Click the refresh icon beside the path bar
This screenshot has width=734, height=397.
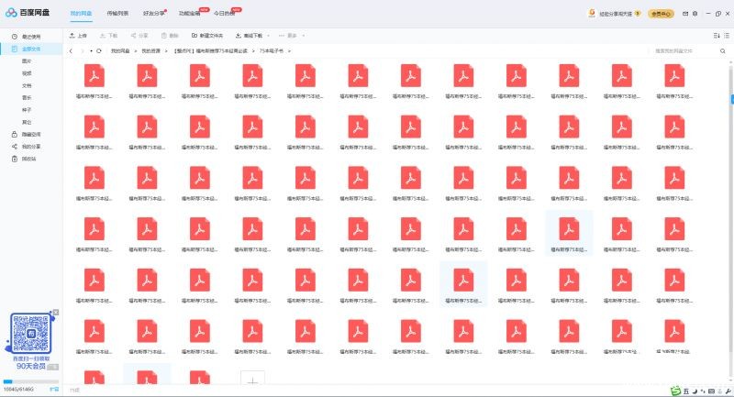99,50
